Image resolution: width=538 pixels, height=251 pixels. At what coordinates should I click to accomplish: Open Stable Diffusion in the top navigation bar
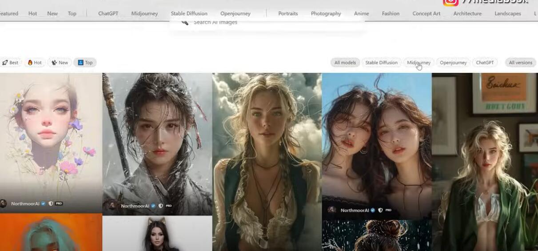pos(189,14)
